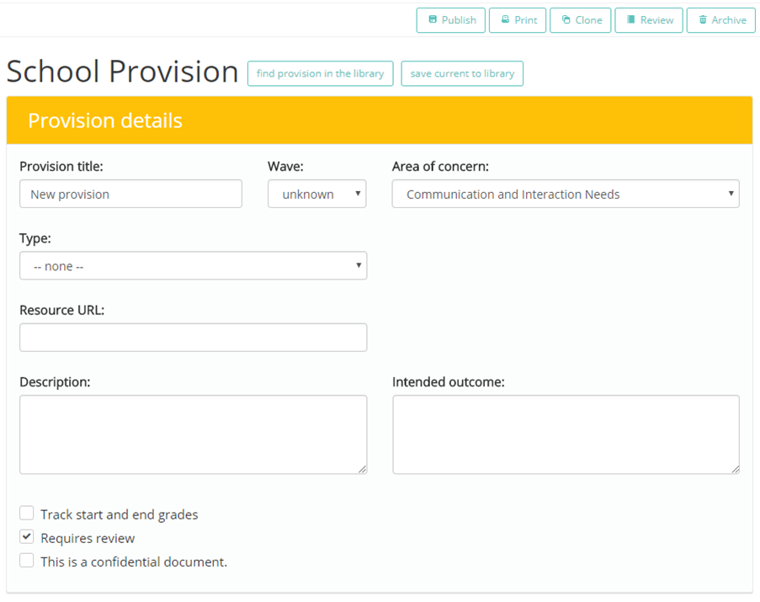This screenshot has height=602, width=760.
Task: Click the Resource URL field
Action: pos(193,337)
